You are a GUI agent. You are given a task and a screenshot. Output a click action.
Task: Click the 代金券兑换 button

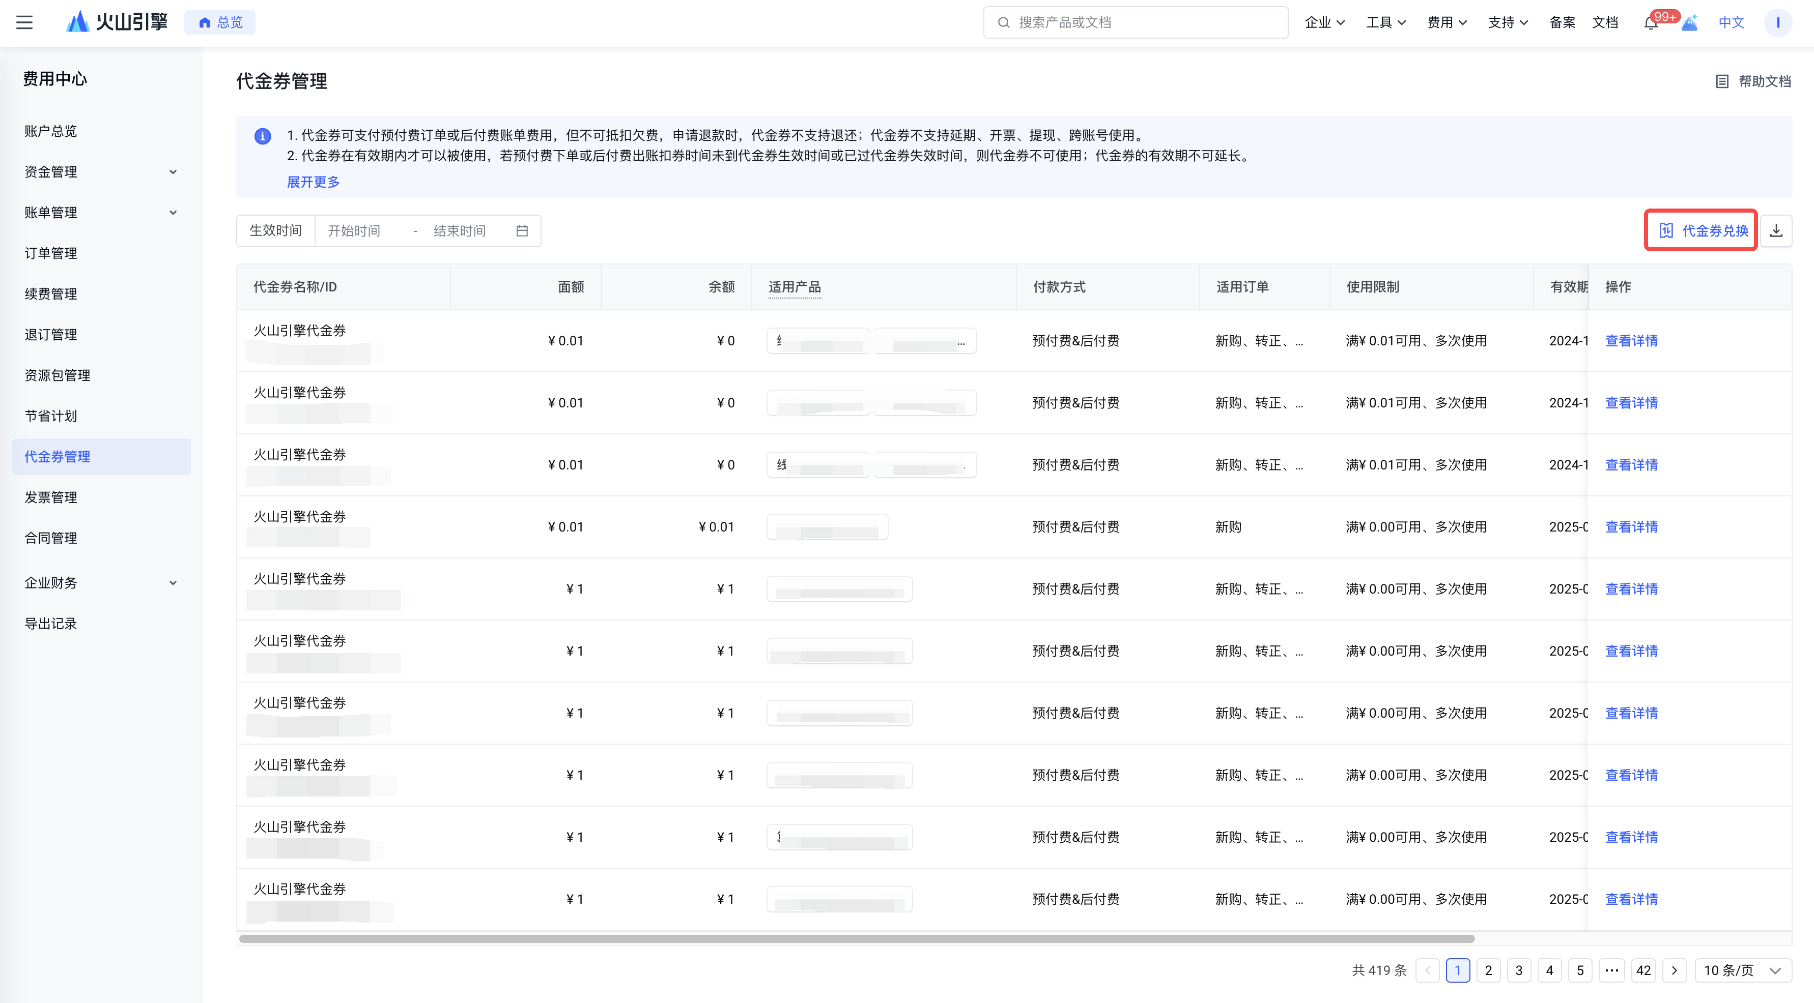[1702, 231]
